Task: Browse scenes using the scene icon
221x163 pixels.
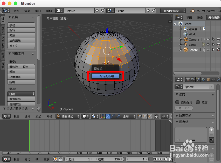Action: (111, 11)
